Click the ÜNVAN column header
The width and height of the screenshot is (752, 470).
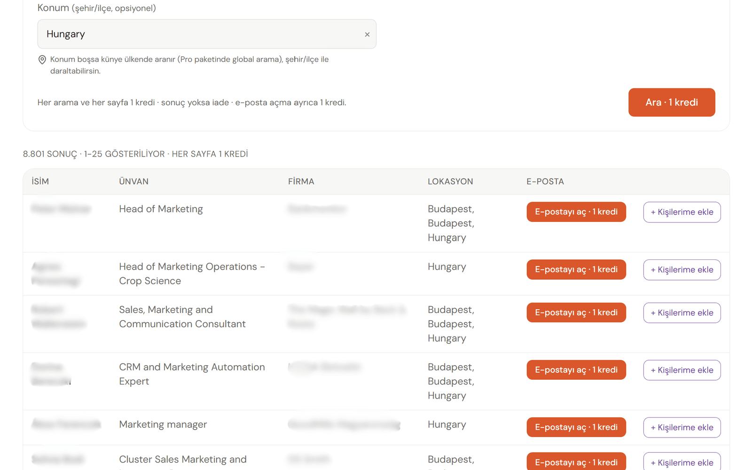(134, 181)
